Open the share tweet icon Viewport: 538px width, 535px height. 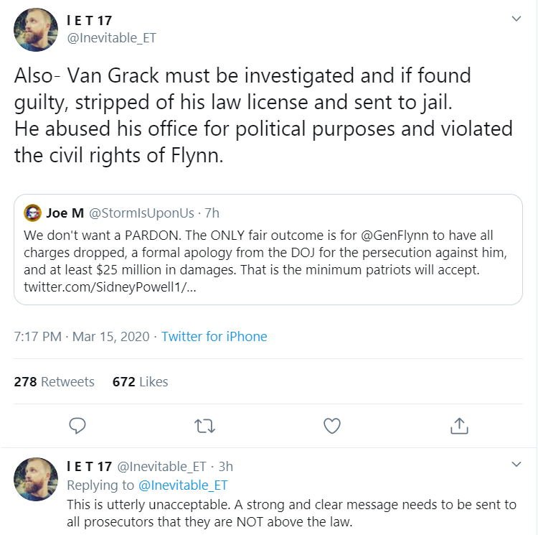tap(458, 425)
